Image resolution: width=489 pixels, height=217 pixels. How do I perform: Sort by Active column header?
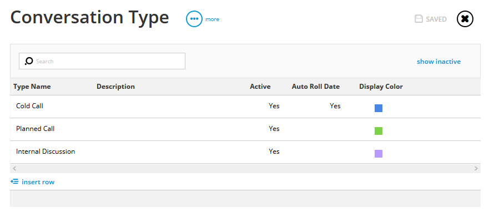(x=260, y=87)
